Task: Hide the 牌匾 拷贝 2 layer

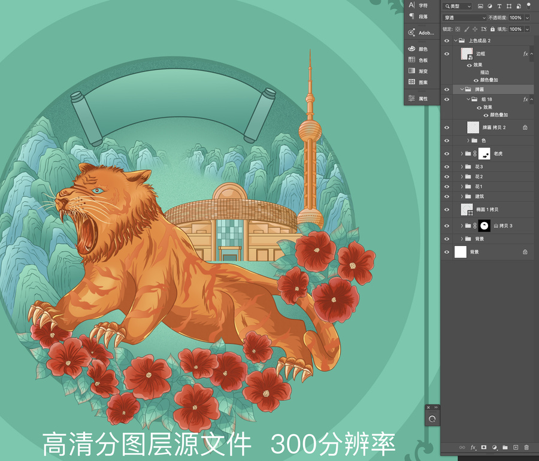Action: click(447, 128)
